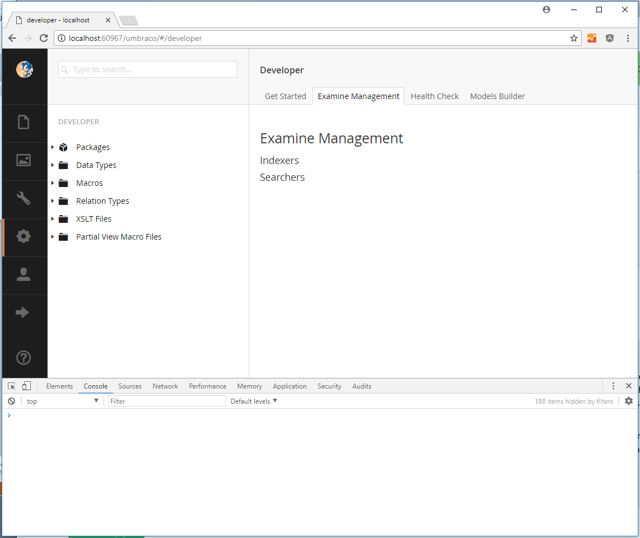The width and height of the screenshot is (640, 538).
Task: Expand the XSLT Files tree node arrow
Action: 53,219
